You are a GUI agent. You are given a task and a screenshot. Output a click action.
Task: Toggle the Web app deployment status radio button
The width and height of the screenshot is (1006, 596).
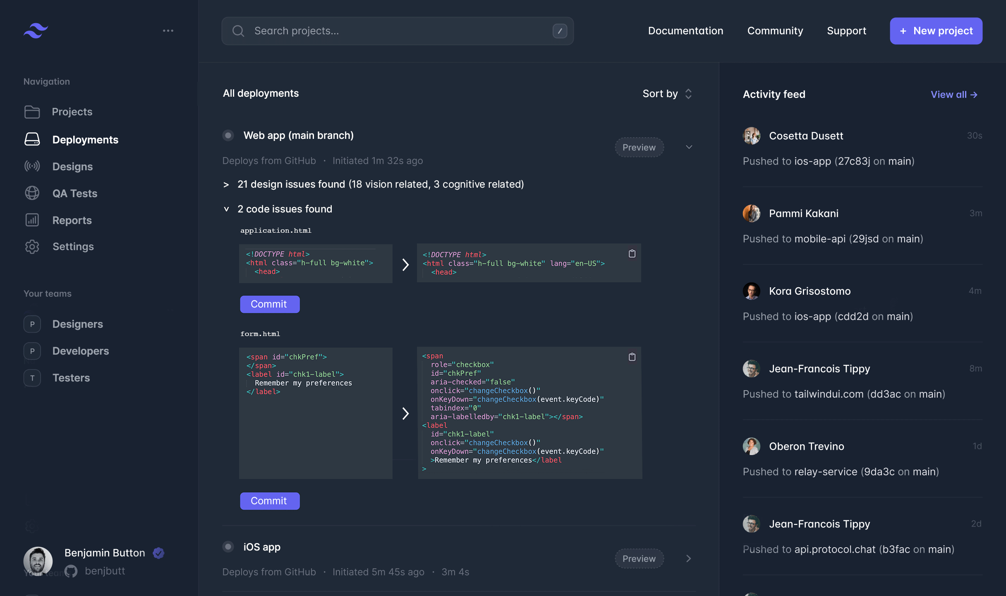(227, 136)
